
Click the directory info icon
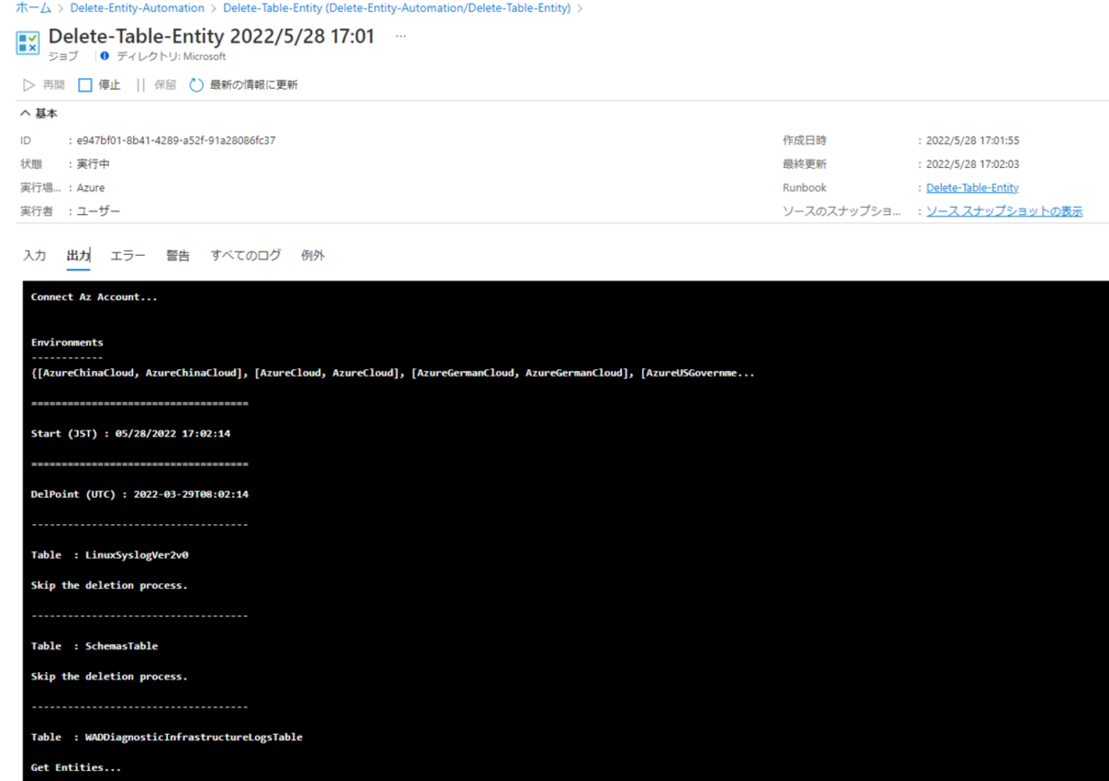tap(105, 56)
